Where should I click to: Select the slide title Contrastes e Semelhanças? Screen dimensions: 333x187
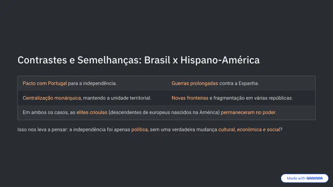pos(138,60)
